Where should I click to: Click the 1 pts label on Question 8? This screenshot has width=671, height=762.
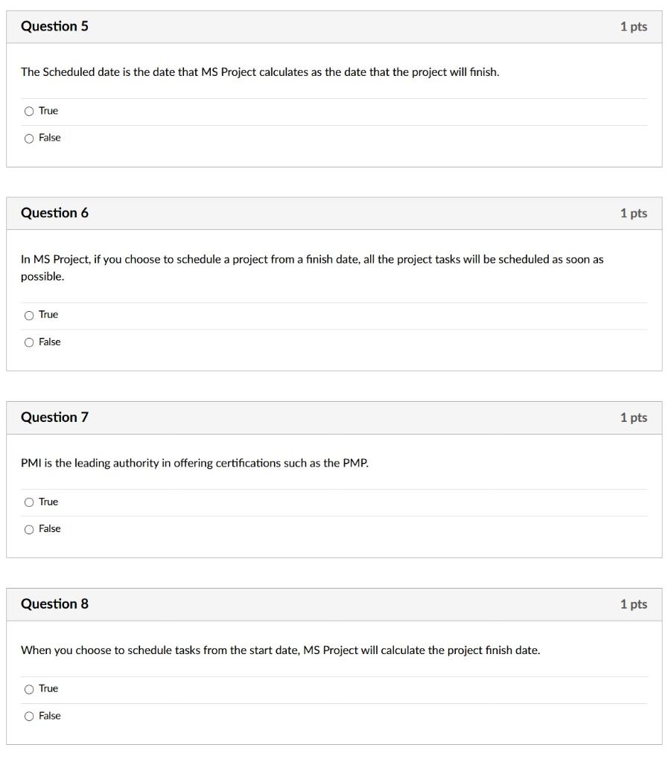tap(635, 604)
